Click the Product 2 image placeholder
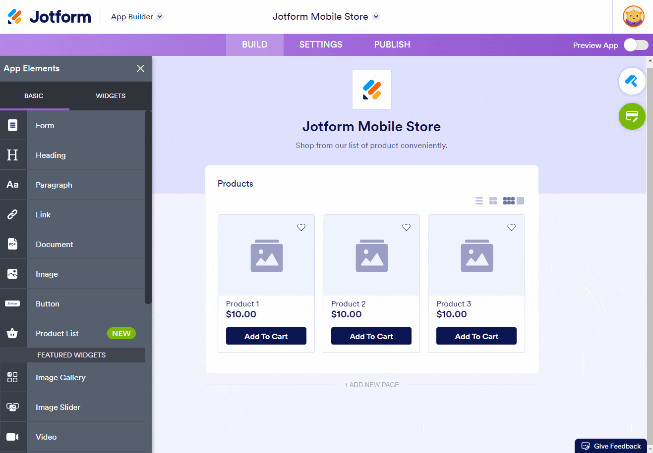The width and height of the screenshot is (653, 453). [372, 256]
